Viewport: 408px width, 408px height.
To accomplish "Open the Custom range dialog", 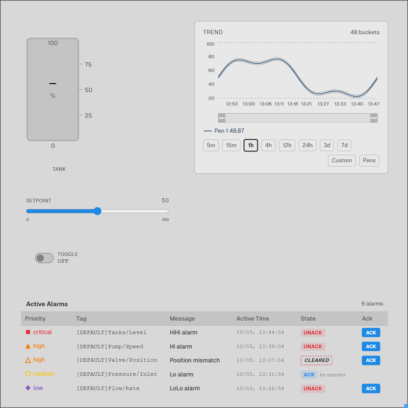I will point(342,161).
